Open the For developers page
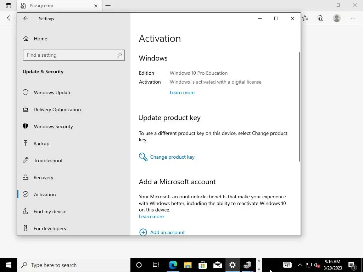The width and height of the screenshot is (363, 272). (50, 228)
